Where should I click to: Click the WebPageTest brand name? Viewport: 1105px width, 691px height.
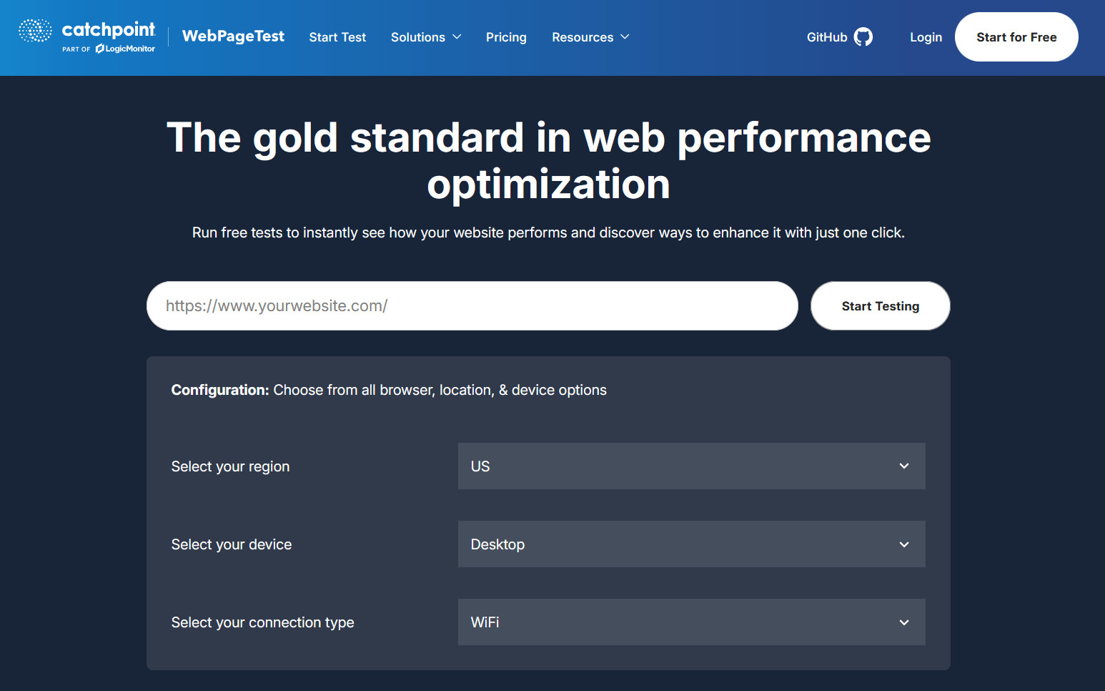point(233,36)
